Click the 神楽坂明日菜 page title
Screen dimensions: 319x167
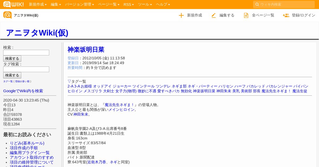pyautogui.click(x=86, y=50)
